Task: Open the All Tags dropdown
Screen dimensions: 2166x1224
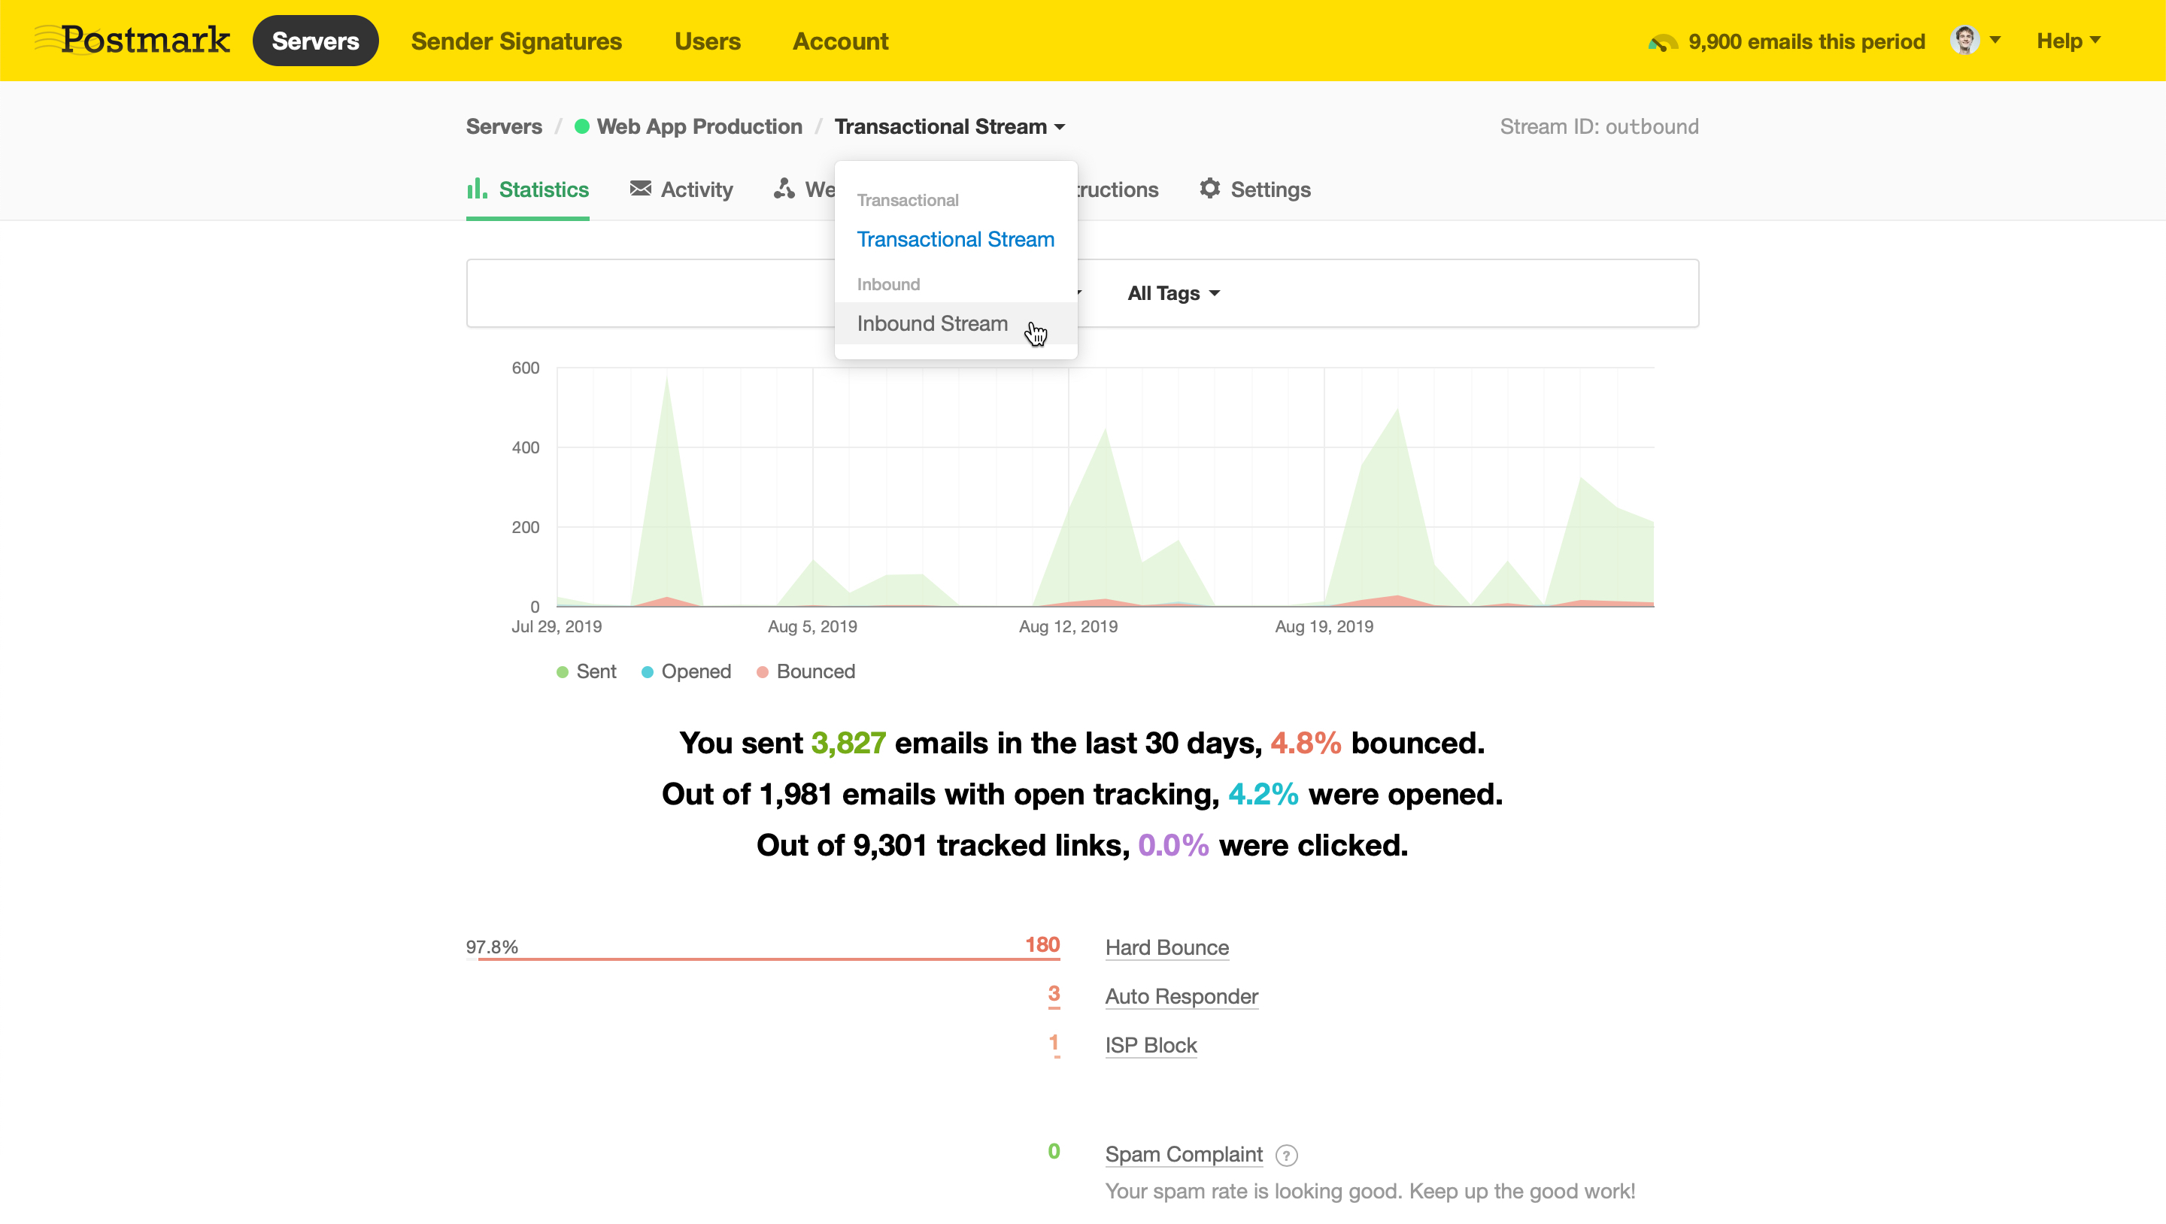Action: point(1172,293)
